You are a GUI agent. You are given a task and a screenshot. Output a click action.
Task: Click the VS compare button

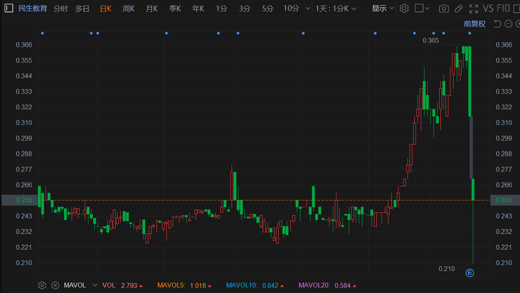(488, 8)
